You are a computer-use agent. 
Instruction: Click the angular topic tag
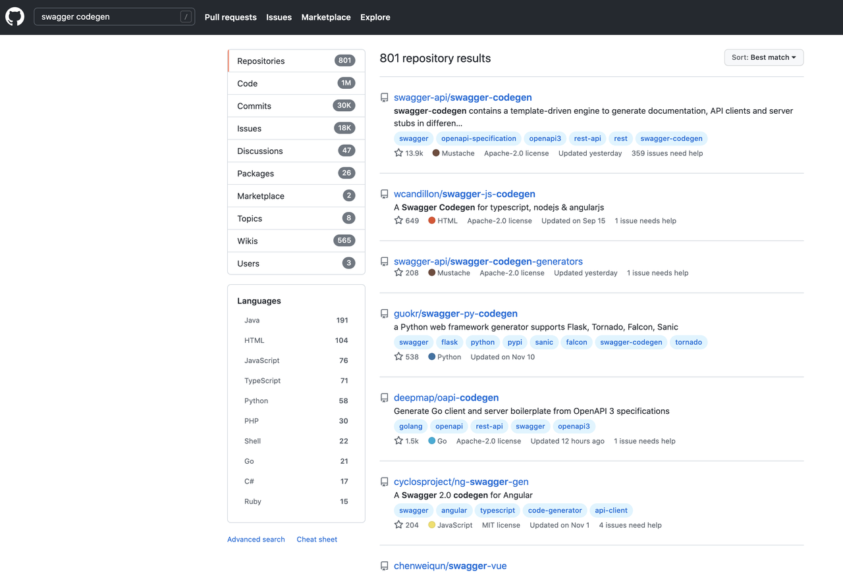coord(454,511)
